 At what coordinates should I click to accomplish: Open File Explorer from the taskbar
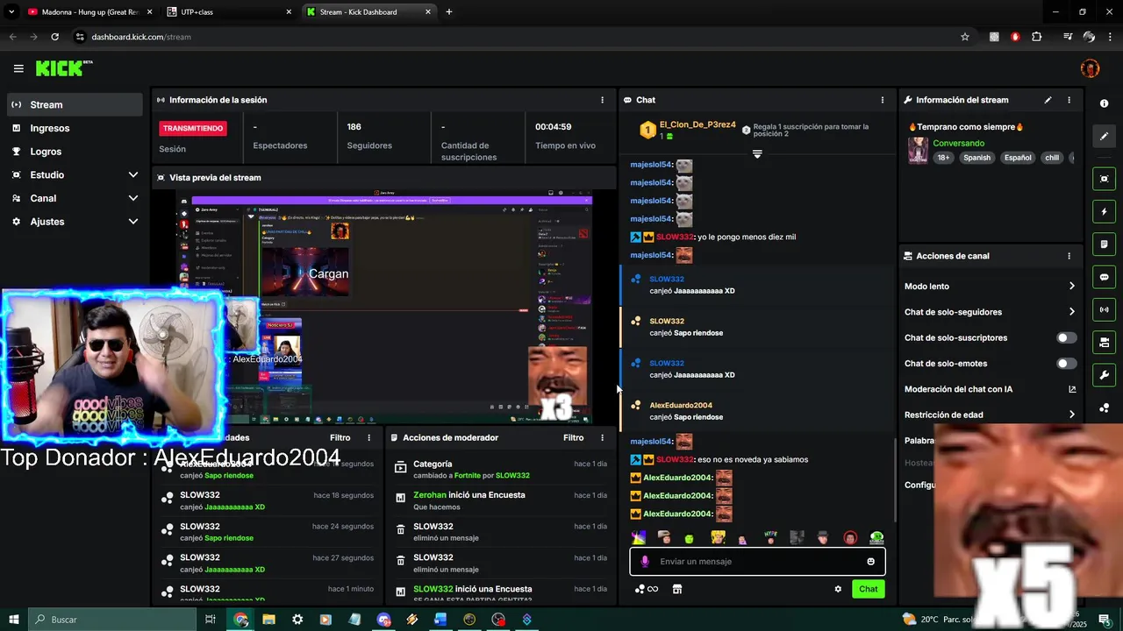[268, 620]
